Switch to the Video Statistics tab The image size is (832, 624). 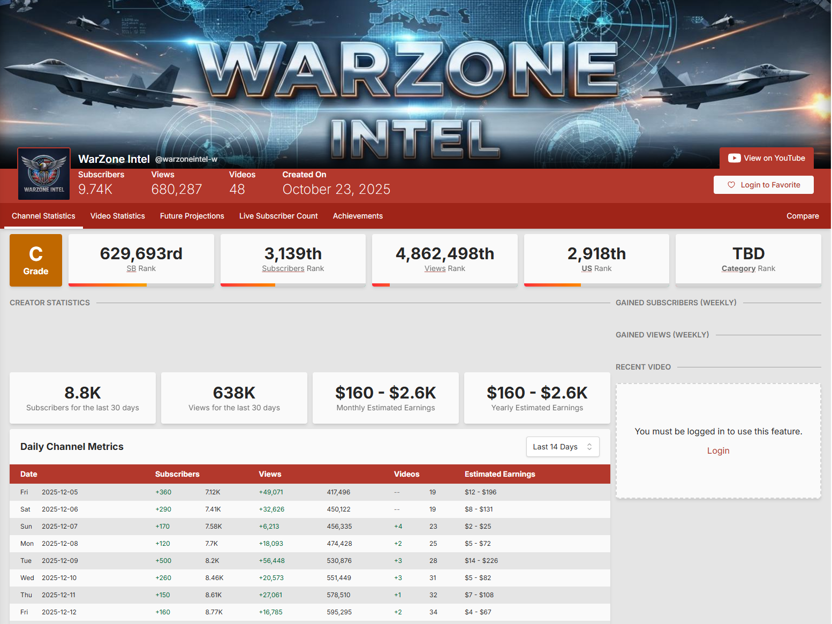coord(118,216)
